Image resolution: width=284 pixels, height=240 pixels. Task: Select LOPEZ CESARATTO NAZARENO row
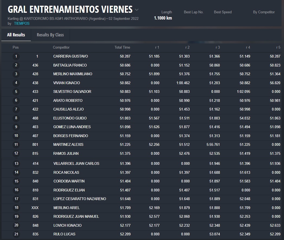[80, 199]
